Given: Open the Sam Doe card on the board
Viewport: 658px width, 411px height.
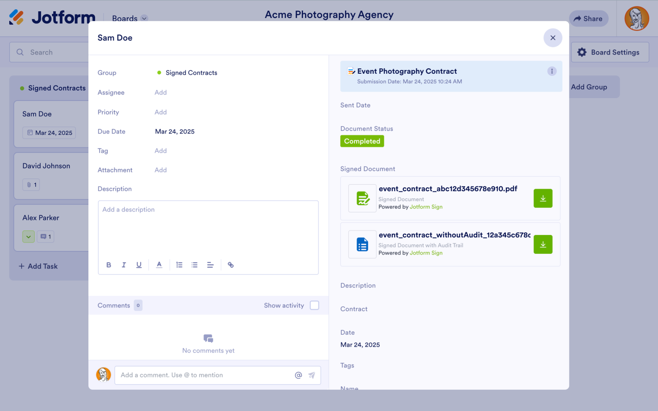Looking at the screenshot, I should pos(52,124).
